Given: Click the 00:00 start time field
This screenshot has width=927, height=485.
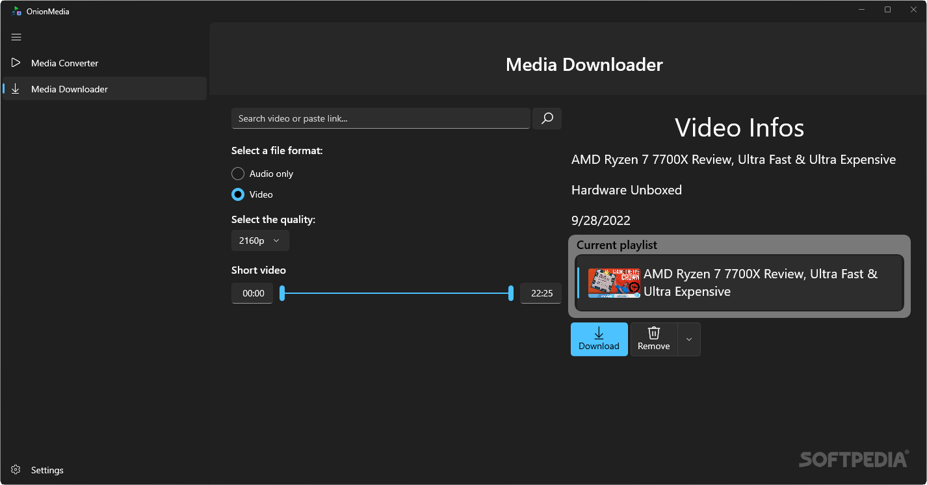Looking at the screenshot, I should pyautogui.click(x=252, y=293).
